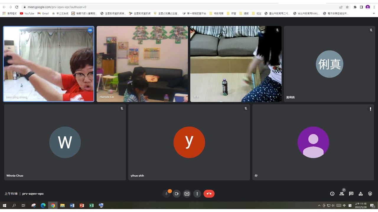
Task: Click the browser address bar
Action: click(177, 7)
